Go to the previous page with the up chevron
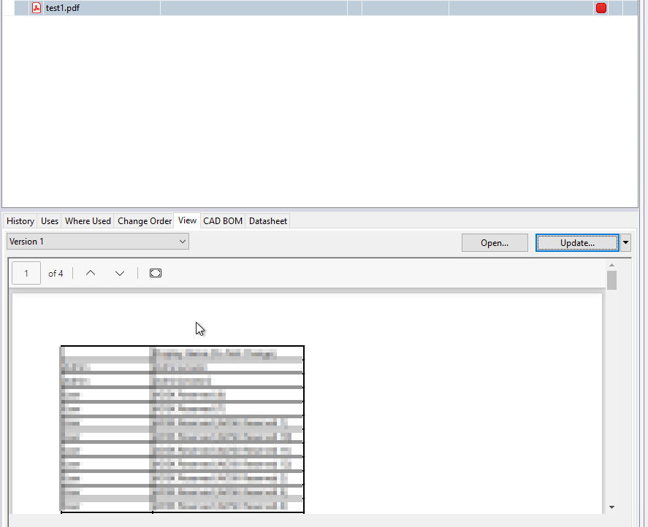Screen dimensions: 648x527 point(90,273)
